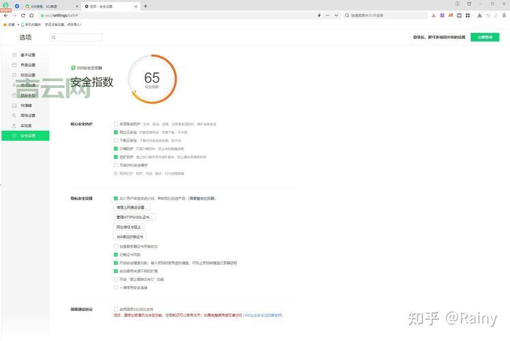Open 界面设置 in the sidebar
This screenshot has height=341, width=510.
(x=25, y=65)
